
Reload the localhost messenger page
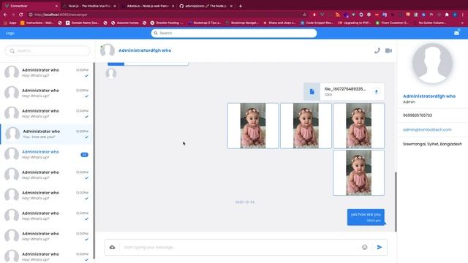click(x=21, y=15)
